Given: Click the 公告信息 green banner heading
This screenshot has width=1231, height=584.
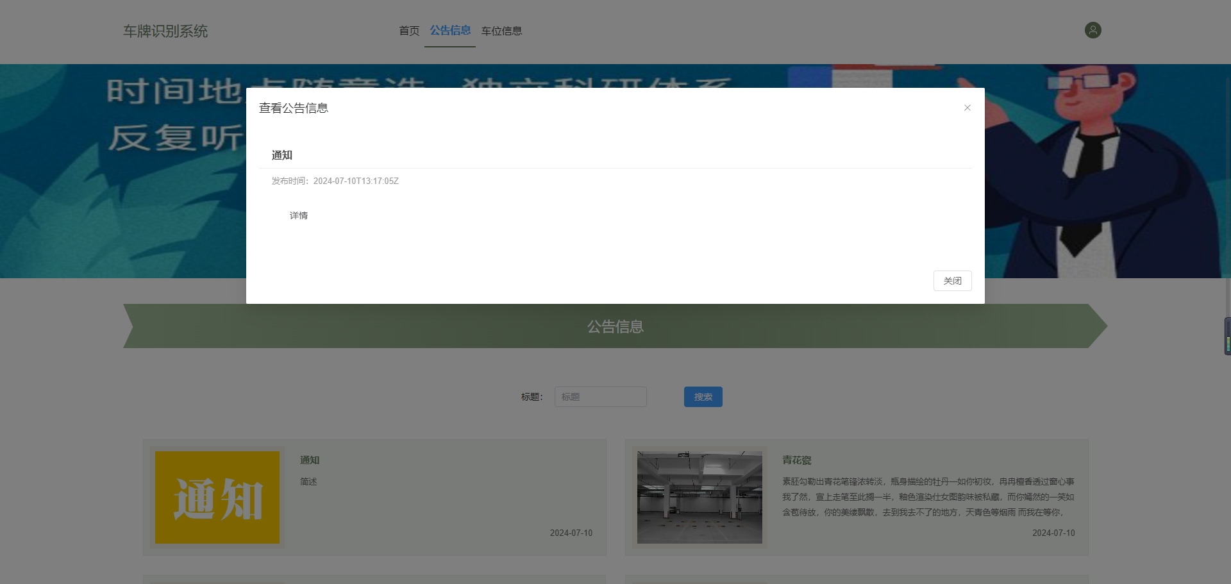Looking at the screenshot, I should click(x=615, y=326).
